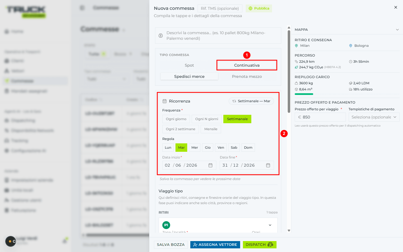Screen dimensions: 403x252
Task: Click the Viaggio tipo heading
Action: pos(171,191)
